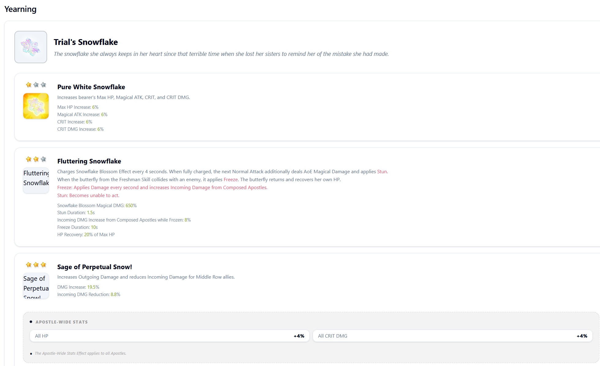Click the Pure White Snowflake yellow skill icon
Image resolution: width=600 pixels, height=366 pixels.
tap(36, 106)
